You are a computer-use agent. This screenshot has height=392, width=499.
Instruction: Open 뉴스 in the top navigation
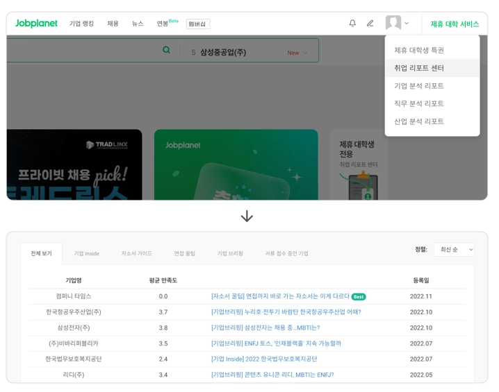pyautogui.click(x=138, y=24)
